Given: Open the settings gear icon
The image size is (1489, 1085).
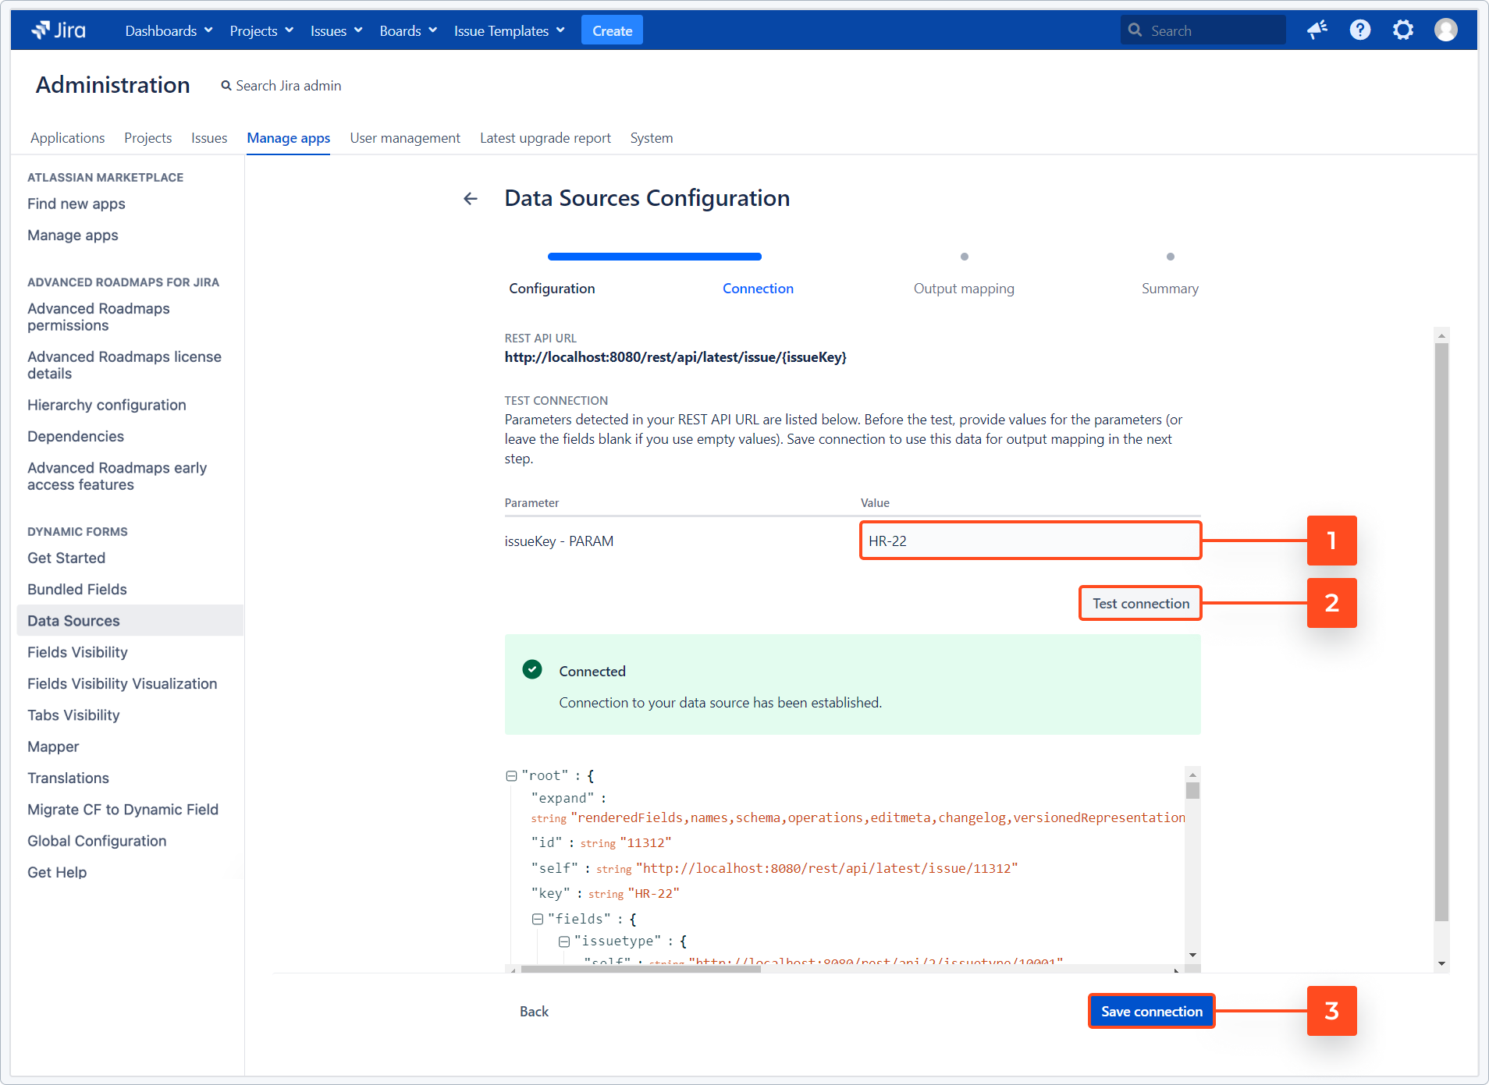Looking at the screenshot, I should [x=1403, y=30].
